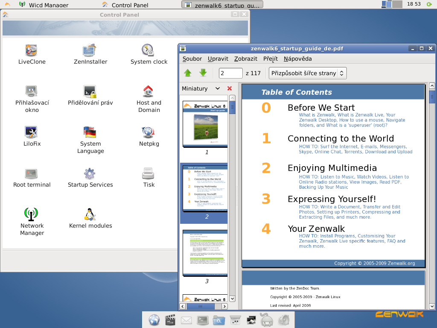The height and width of the screenshot is (328, 437).
Task: Open Startup Services
Action: [x=90, y=177]
